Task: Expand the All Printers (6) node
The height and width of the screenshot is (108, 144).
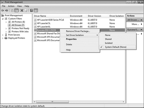Action: pos(6,22)
